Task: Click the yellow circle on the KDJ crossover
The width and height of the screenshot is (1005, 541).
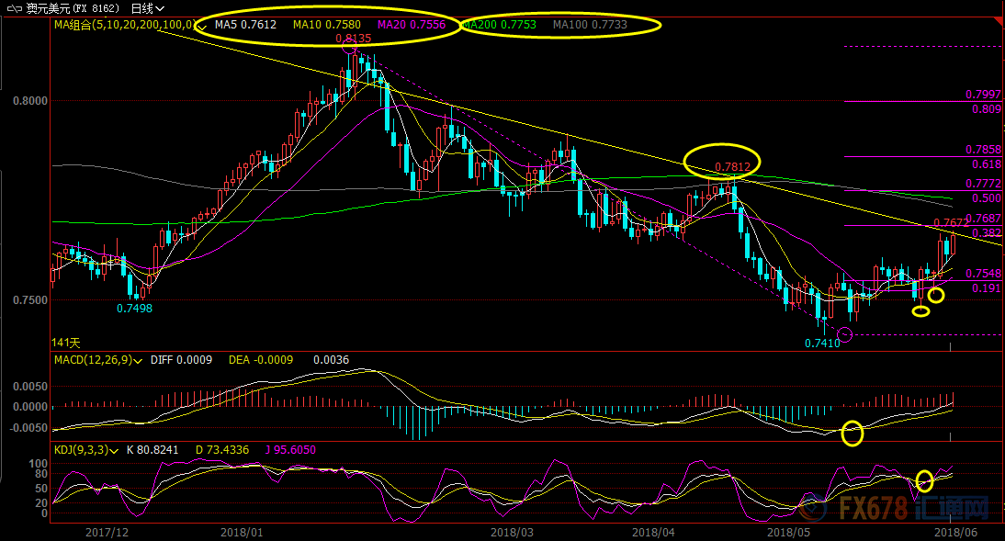Action: click(924, 480)
